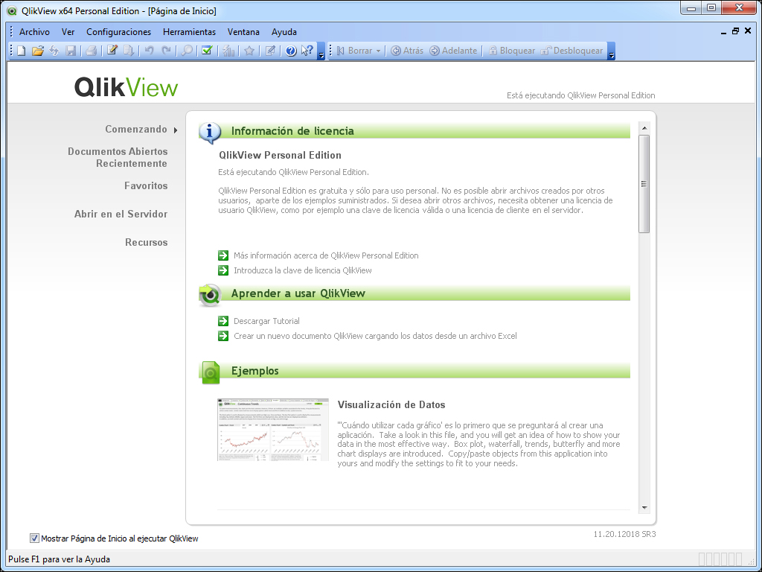Open the Edit Script toolbar icon
This screenshot has height=572, width=762.
pyautogui.click(x=112, y=51)
